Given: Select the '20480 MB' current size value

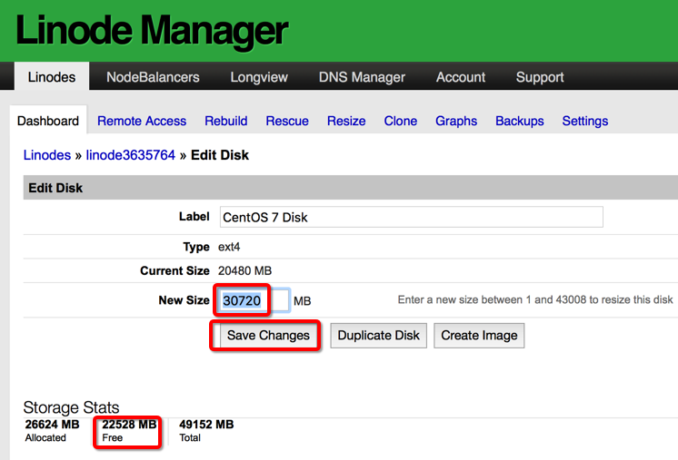Looking at the screenshot, I should point(244,270).
